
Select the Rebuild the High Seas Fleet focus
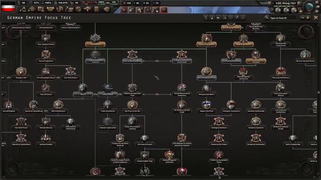(x=132, y=90)
